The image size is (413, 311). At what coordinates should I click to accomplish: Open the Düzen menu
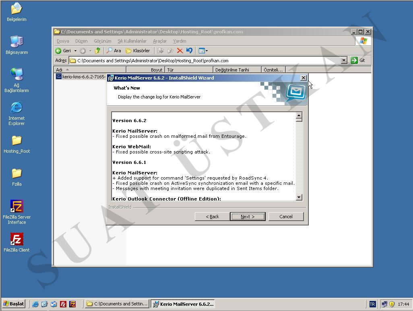[x=81, y=41]
